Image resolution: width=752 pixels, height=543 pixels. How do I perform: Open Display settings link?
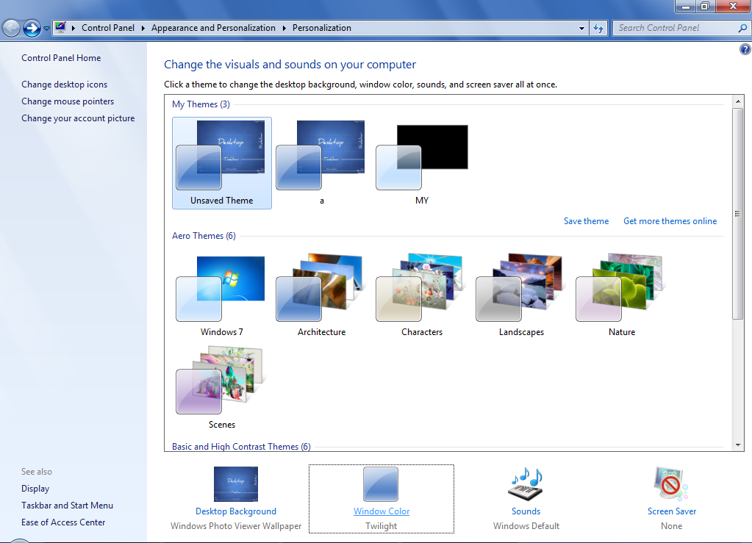[x=35, y=489]
